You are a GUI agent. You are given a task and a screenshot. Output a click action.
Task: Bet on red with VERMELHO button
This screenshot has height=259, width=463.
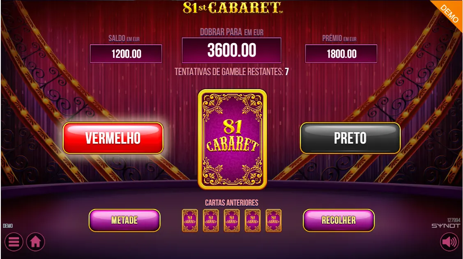113,138
